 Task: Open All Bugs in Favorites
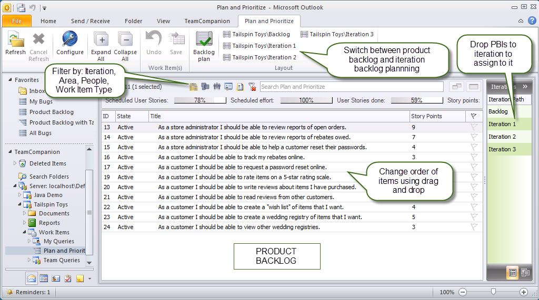coord(35,133)
